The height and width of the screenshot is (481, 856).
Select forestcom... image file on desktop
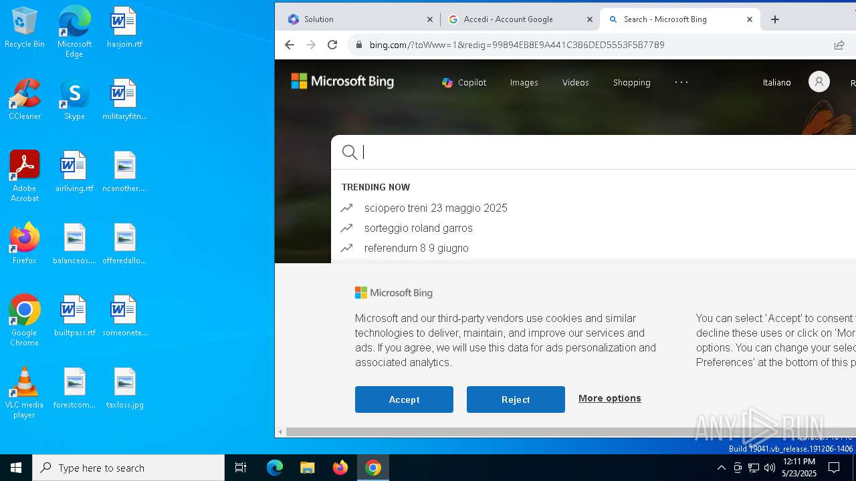74,388
